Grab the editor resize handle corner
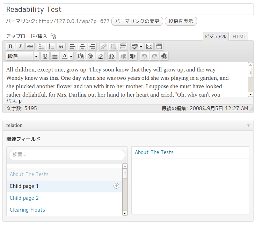Image resolution: width=256 pixels, height=228 pixels. click(251, 110)
